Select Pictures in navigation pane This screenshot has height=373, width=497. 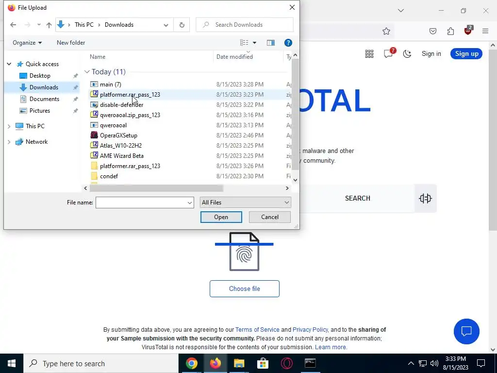click(x=39, y=111)
